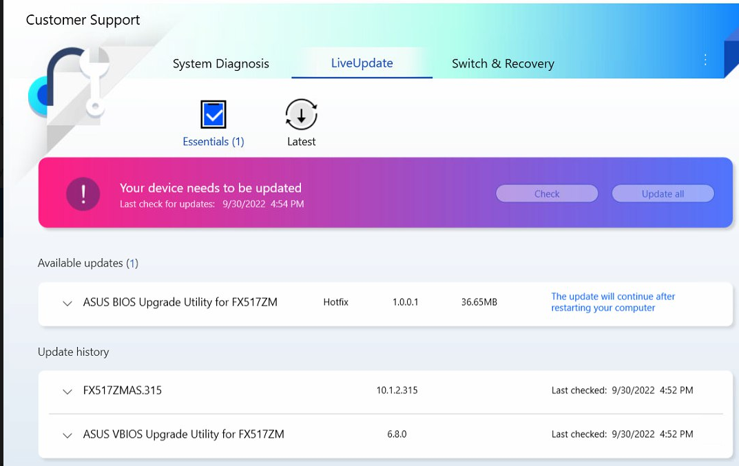Open the Switch & Recovery tab

coord(503,63)
